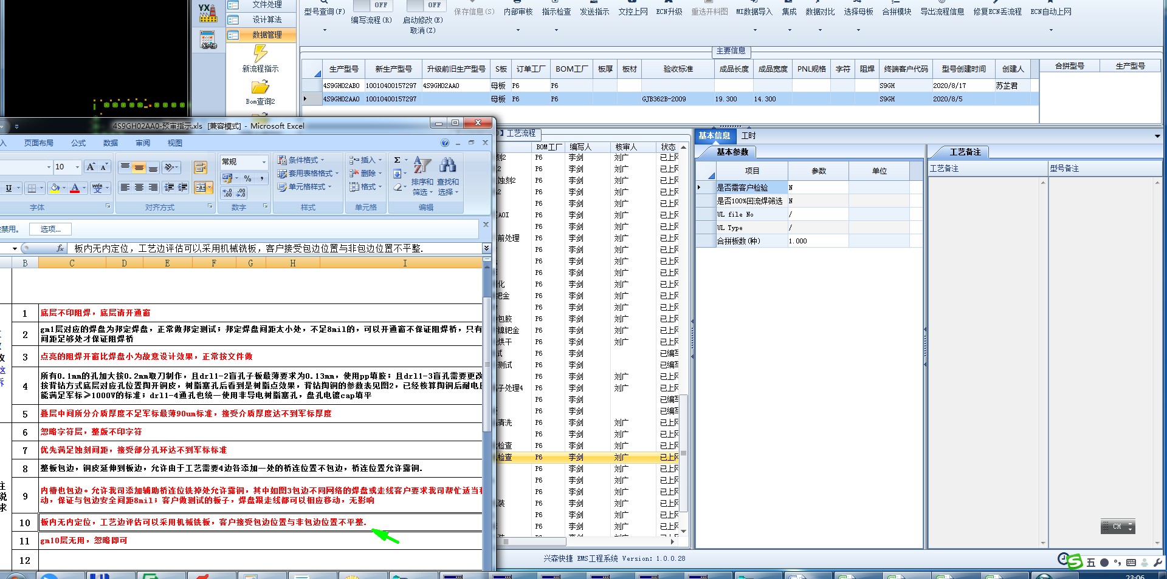
Task: Decrease indent in Excel ribbon
Action: (x=169, y=188)
